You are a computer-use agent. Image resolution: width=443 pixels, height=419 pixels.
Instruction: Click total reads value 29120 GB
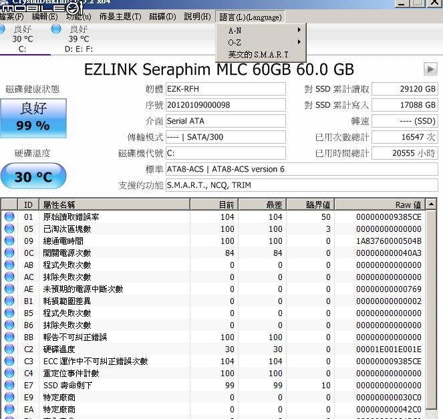click(x=405, y=89)
